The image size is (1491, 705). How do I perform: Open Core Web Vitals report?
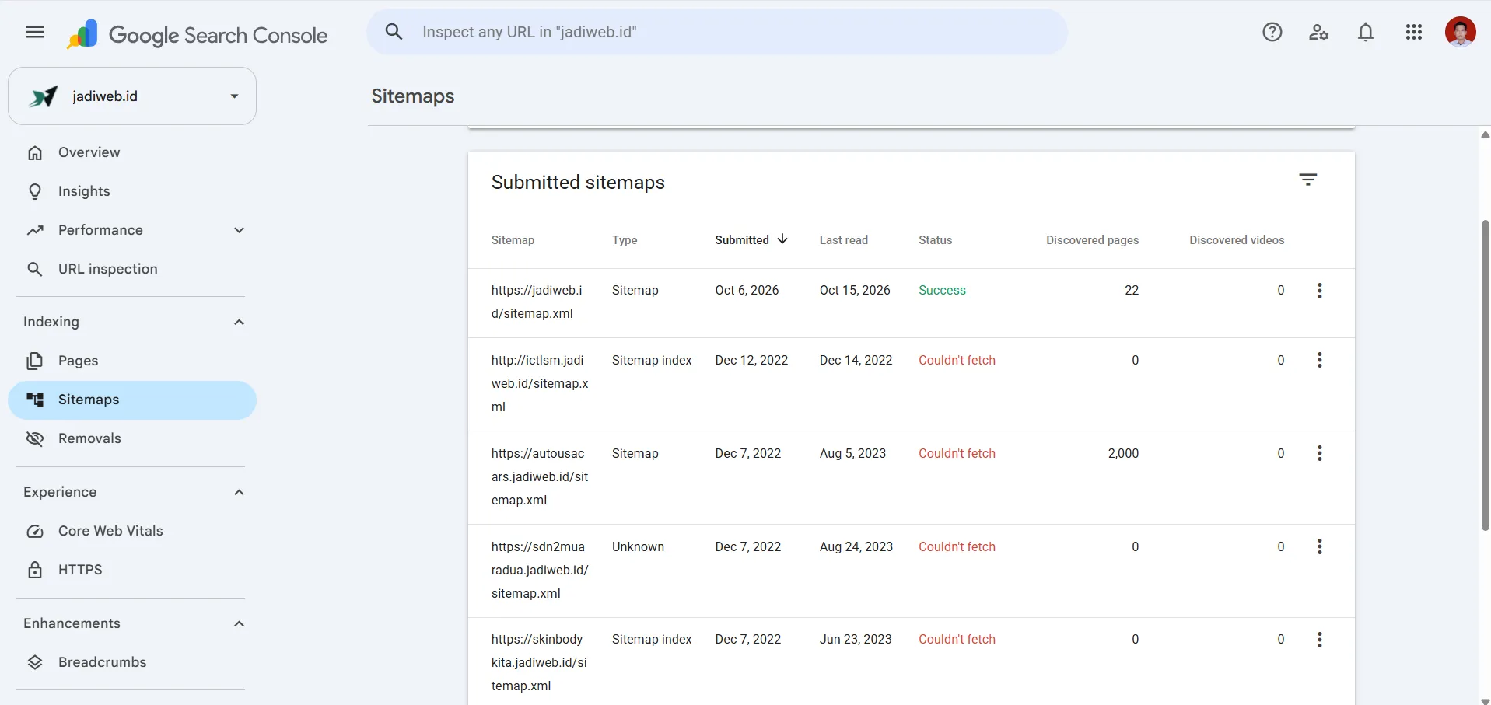(132, 531)
